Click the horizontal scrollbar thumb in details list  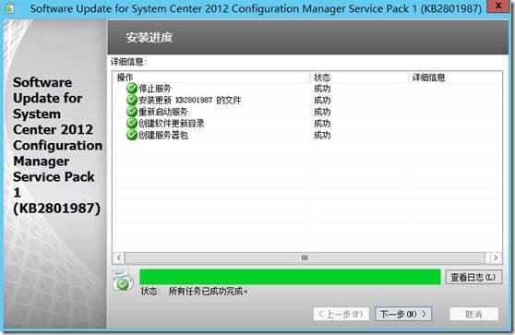point(305,257)
